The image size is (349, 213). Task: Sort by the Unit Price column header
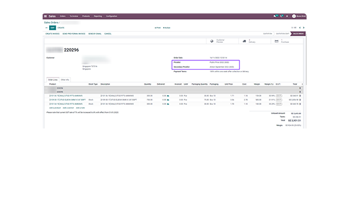229,84
